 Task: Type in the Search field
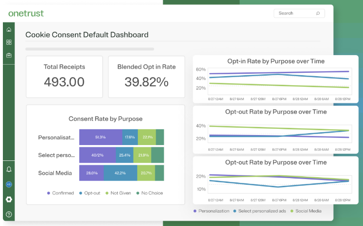[x=295, y=13]
